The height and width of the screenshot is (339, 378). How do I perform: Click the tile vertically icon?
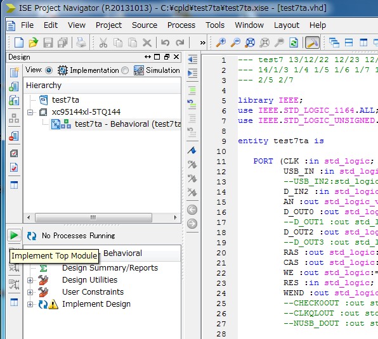363,43
